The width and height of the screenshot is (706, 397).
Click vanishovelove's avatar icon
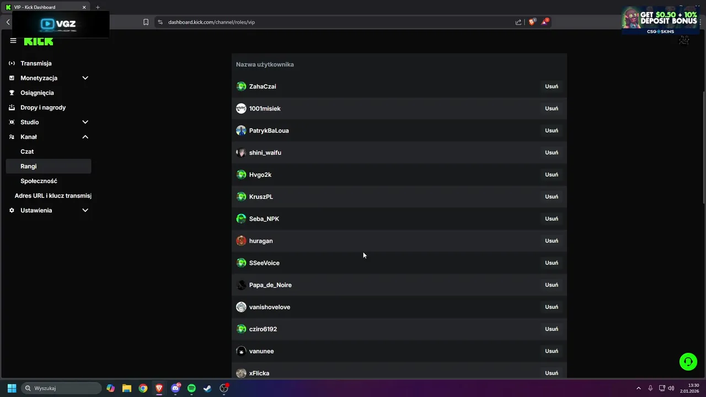(241, 307)
